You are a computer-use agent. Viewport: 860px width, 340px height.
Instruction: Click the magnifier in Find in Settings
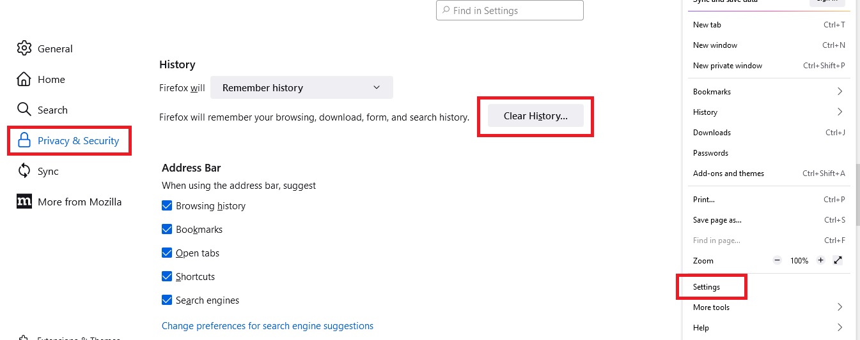tap(446, 11)
